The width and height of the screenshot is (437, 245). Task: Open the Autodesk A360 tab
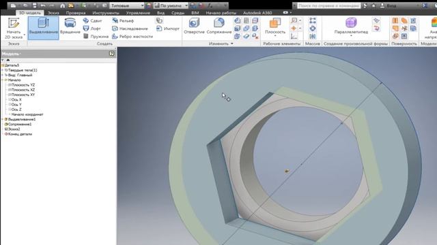(257, 13)
